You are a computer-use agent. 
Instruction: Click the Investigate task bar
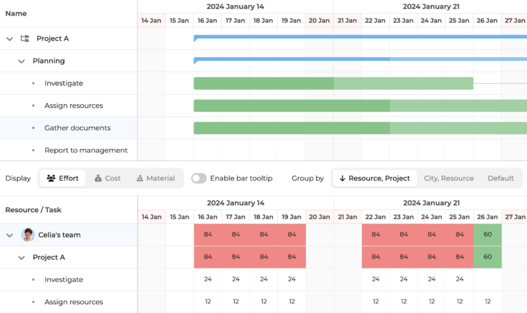tap(333, 84)
